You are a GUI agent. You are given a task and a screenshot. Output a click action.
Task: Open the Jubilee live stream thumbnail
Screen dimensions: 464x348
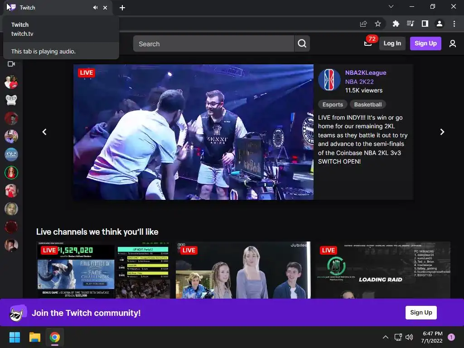pos(243,270)
